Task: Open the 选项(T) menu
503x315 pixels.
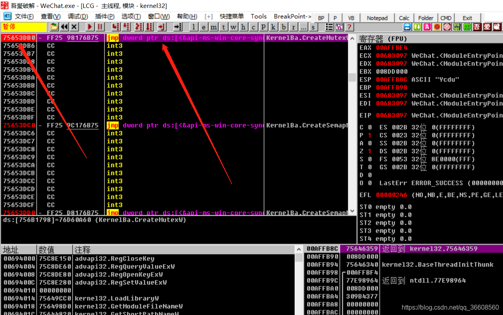Action: (131, 16)
